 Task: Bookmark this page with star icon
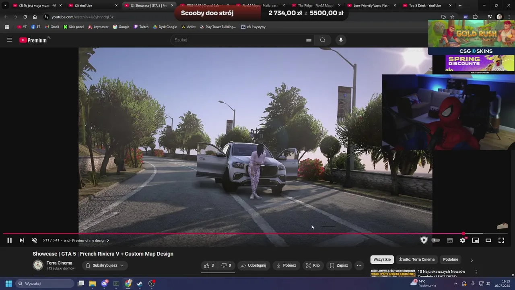coord(452,17)
